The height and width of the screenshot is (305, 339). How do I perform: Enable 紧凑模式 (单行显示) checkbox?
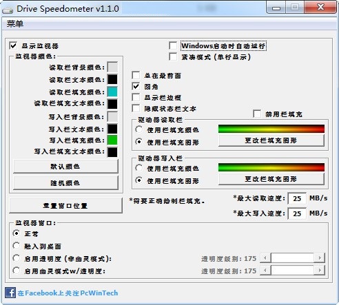coord(173,56)
